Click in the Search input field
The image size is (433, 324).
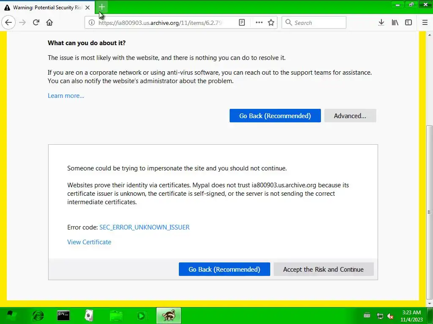(314, 23)
